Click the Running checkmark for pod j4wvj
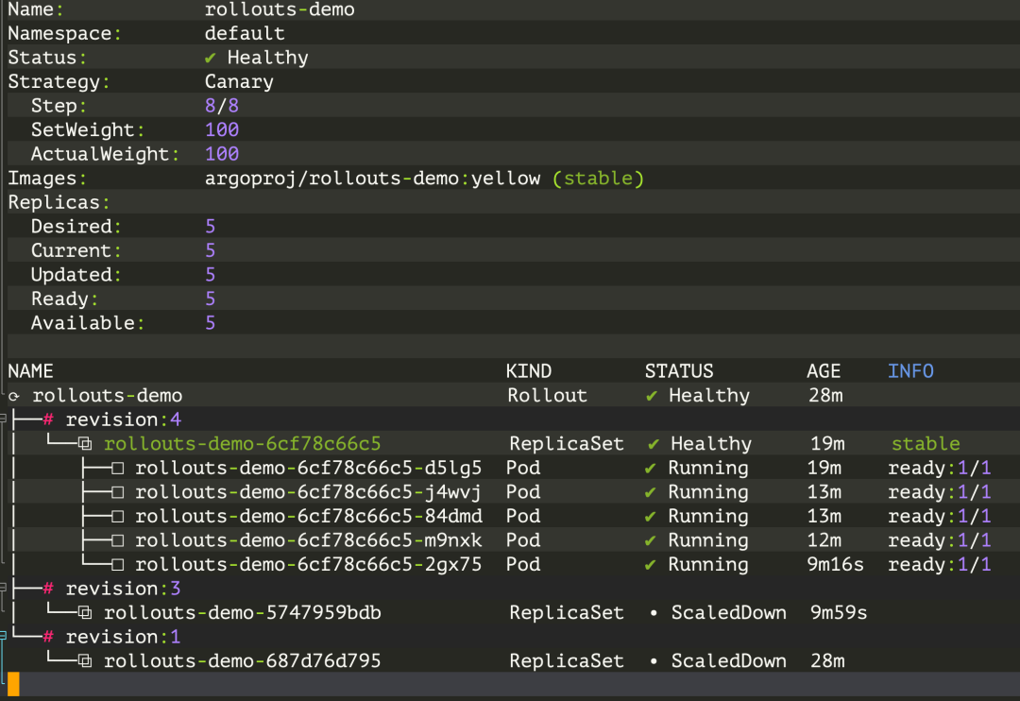The width and height of the screenshot is (1020, 701). click(x=650, y=492)
